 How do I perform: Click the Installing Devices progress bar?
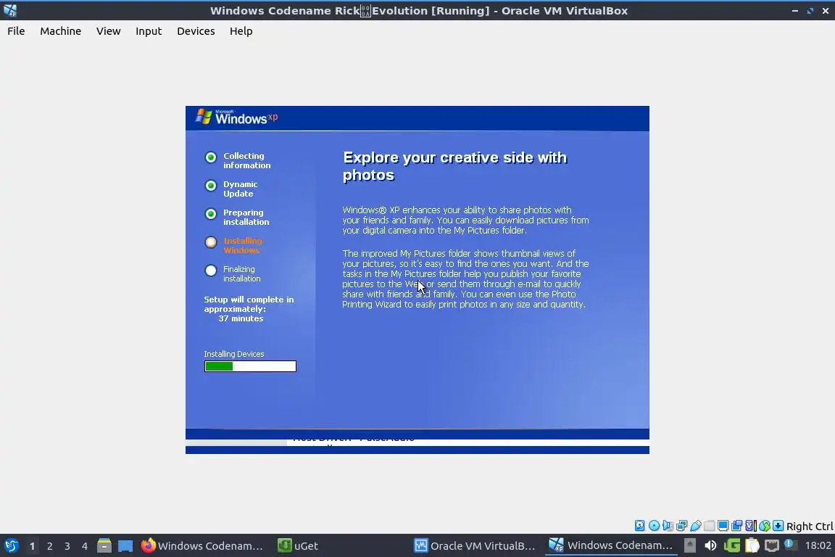coord(250,366)
